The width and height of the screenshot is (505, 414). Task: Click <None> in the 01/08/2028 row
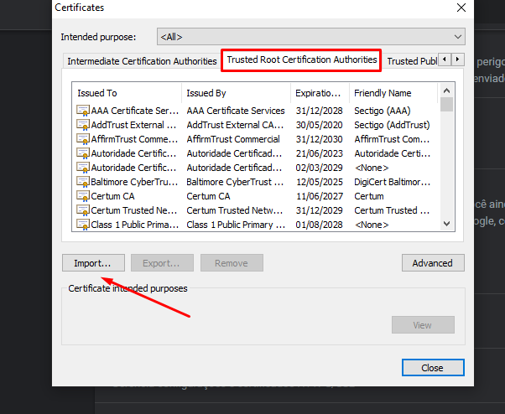click(372, 225)
